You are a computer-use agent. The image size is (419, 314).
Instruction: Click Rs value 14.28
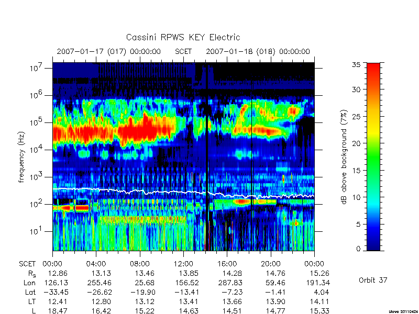click(232, 273)
